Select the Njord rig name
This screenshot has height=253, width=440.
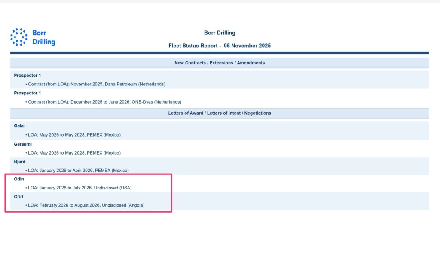(20, 162)
